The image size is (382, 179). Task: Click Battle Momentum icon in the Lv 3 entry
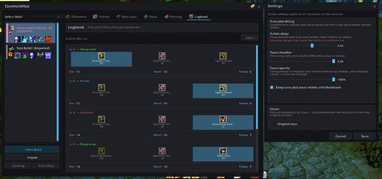pos(101,151)
